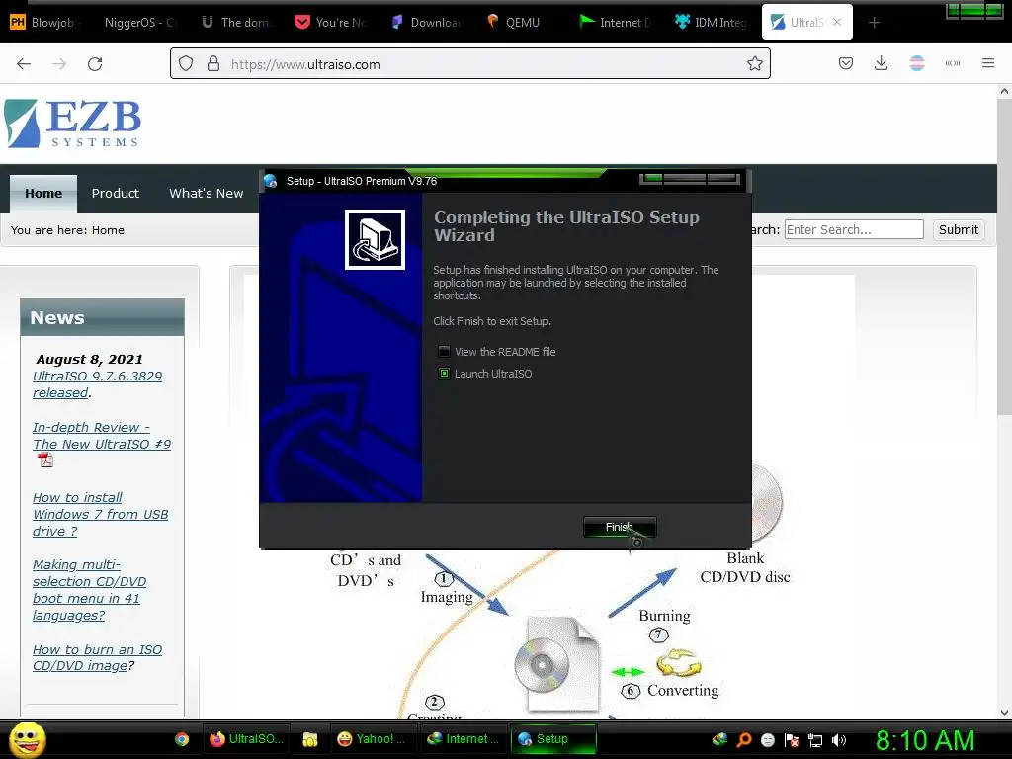Close the UltraISO browser tab
Viewport: 1012px width, 759px height.
(837, 22)
